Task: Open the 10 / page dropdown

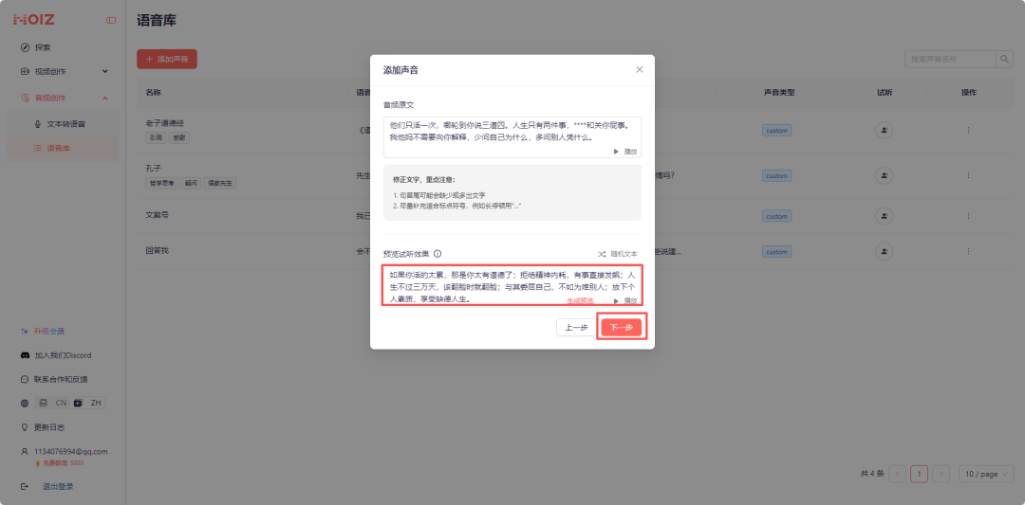Action: click(x=985, y=474)
